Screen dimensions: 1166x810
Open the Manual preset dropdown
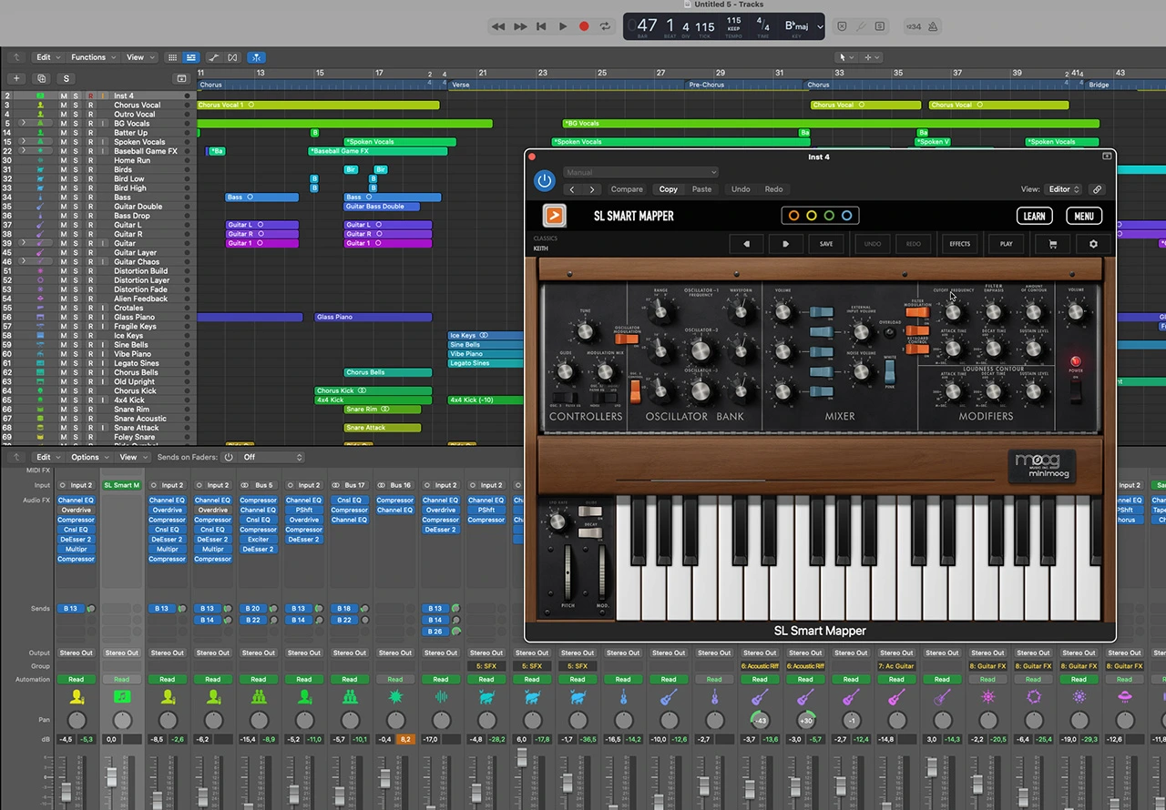640,172
